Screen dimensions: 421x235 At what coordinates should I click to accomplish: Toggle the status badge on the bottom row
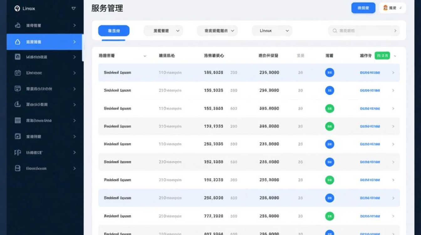[329, 233]
